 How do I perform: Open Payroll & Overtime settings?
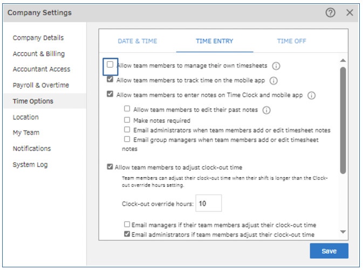[40, 85]
